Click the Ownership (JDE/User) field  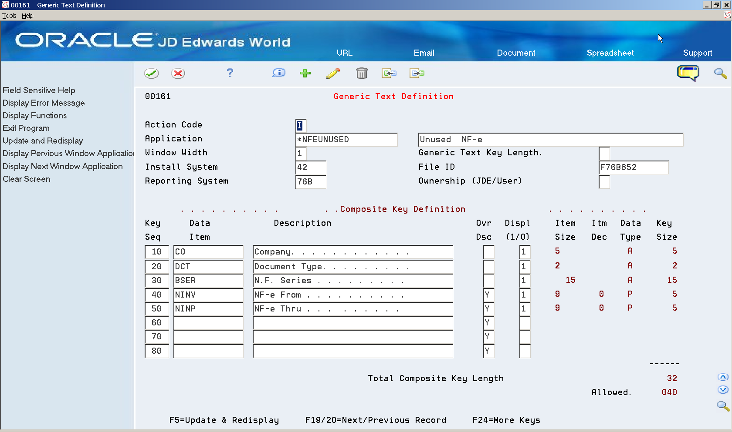click(604, 181)
